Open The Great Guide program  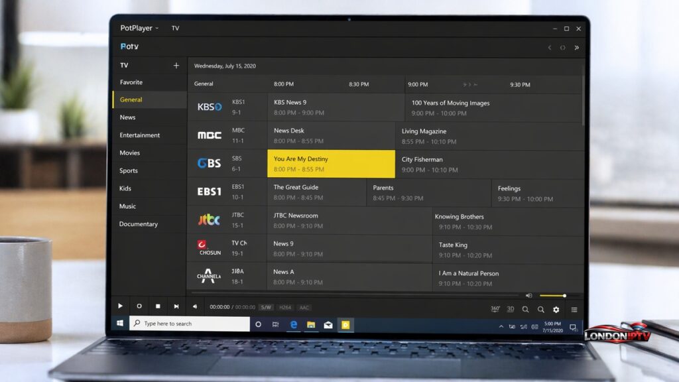click(x=316, y=192)
